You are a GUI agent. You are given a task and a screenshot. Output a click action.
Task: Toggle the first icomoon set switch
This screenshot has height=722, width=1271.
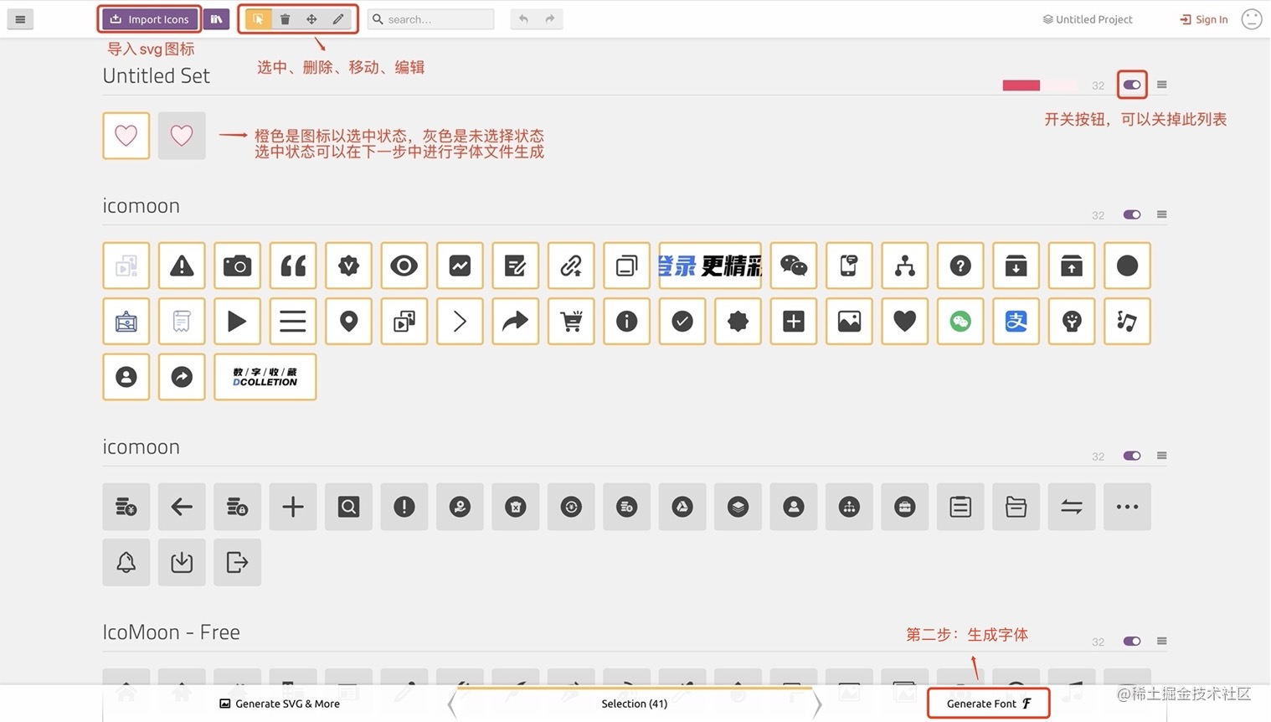1131,214
